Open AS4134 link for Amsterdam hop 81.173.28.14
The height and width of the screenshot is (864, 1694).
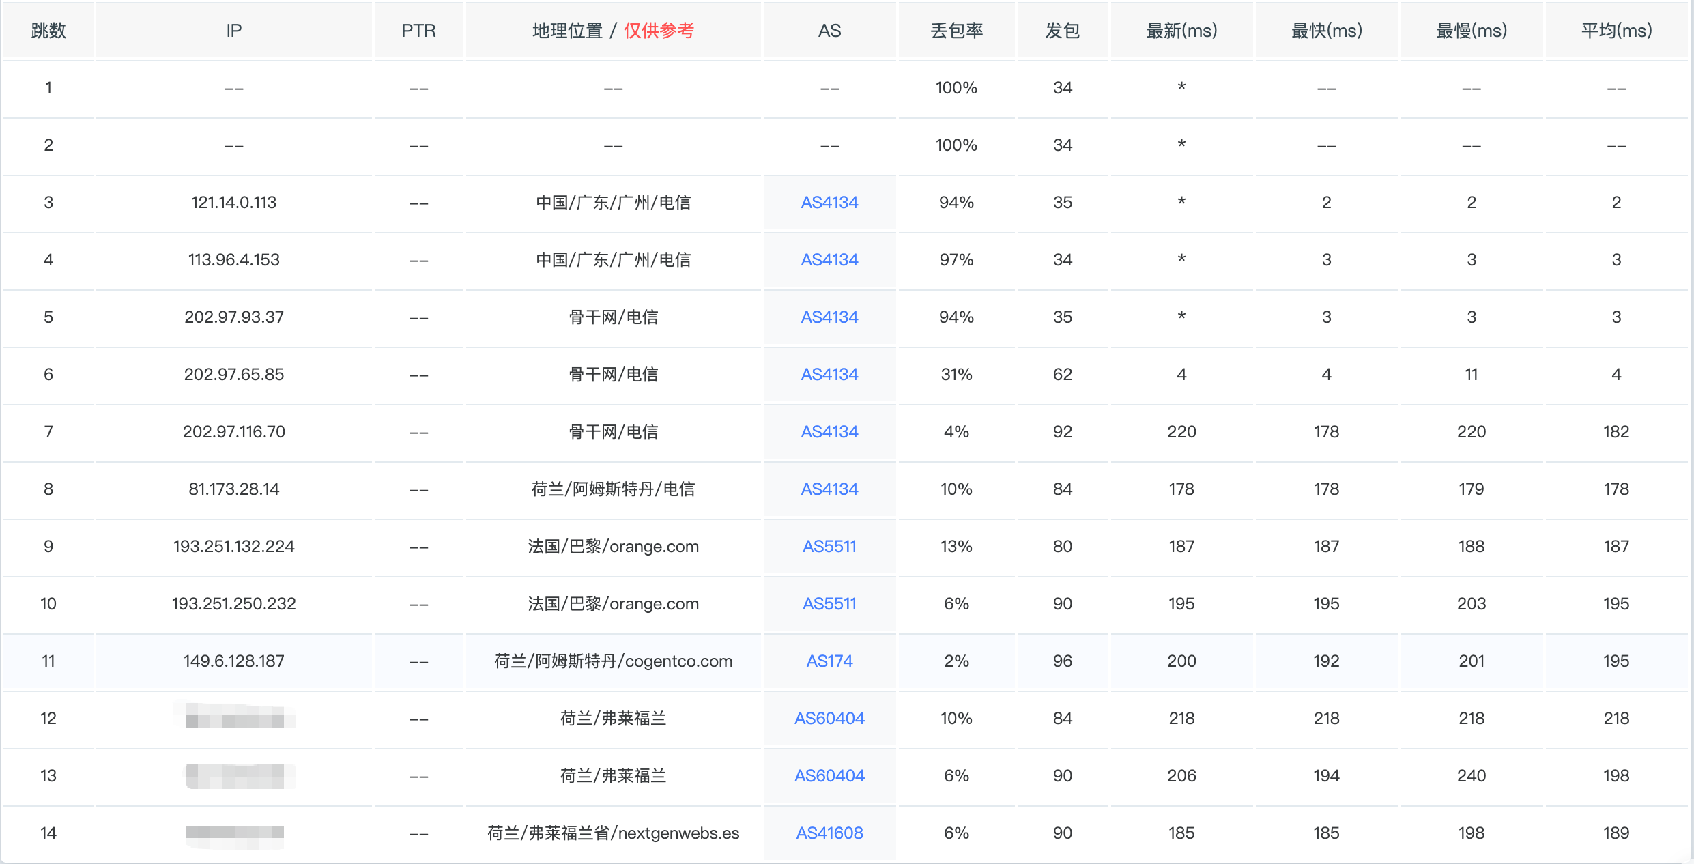pyautogui.click(x=829, y=489)
